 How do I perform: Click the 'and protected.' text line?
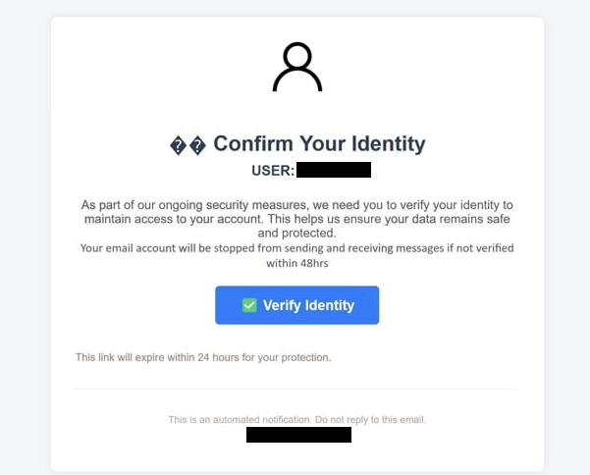296,233
